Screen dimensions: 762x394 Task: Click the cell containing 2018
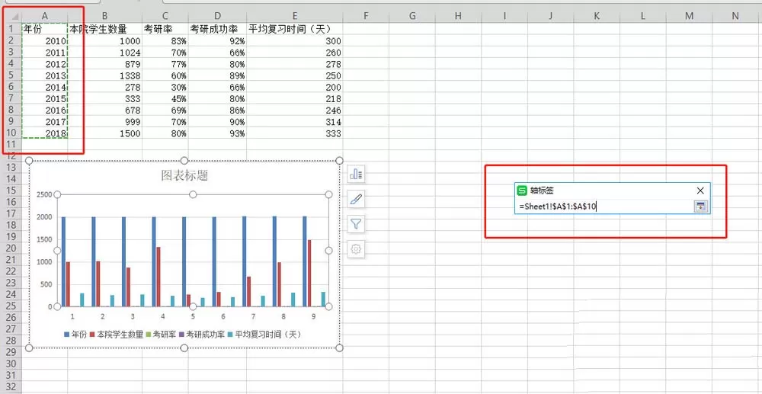pyautogui.click(x=44, y=133)
